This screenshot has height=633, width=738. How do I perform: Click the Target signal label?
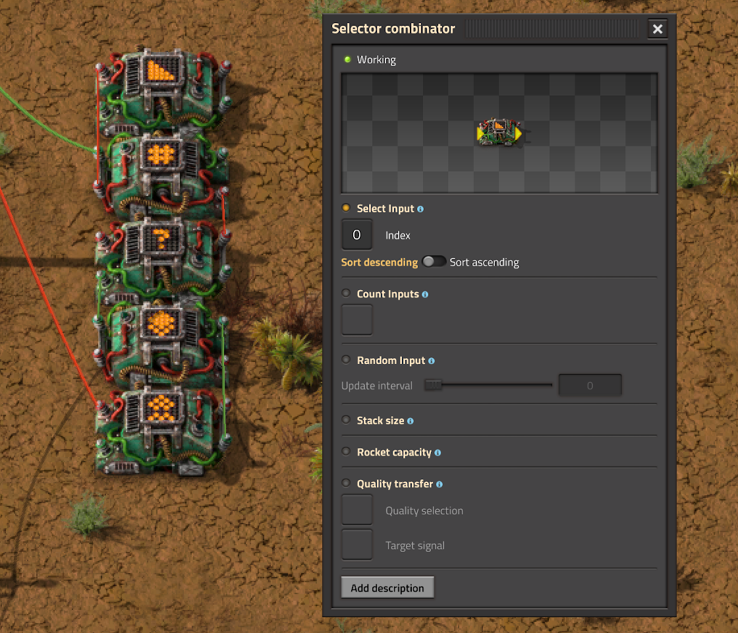click(x=414, y=545)
